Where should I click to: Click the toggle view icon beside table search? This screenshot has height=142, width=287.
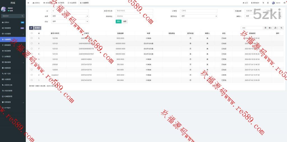(x=265, y=28)
